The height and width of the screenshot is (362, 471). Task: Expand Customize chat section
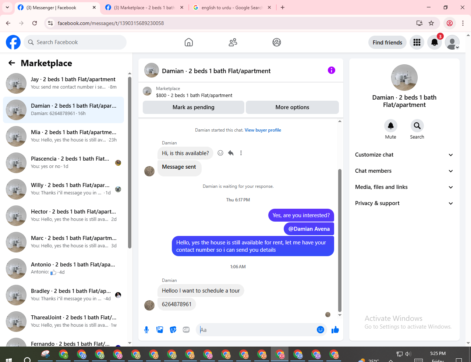click(404, 155)
